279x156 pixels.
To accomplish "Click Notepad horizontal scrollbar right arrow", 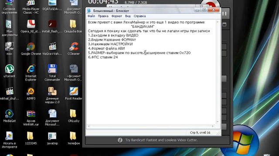I will pyautogui.click(x=213, y=126).
